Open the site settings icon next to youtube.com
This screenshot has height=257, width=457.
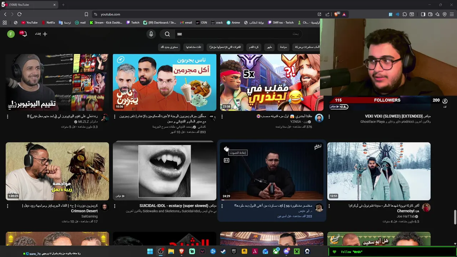(x=95, y=14)
